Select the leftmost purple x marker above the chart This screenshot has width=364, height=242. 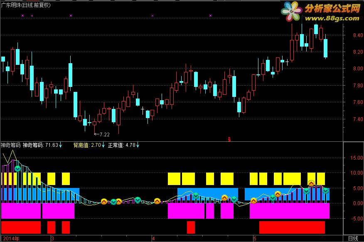tap(22, 15)
